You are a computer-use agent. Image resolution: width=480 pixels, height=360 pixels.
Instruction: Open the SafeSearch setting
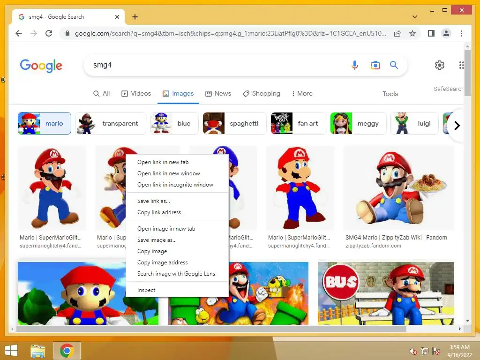tap(449, 89)
